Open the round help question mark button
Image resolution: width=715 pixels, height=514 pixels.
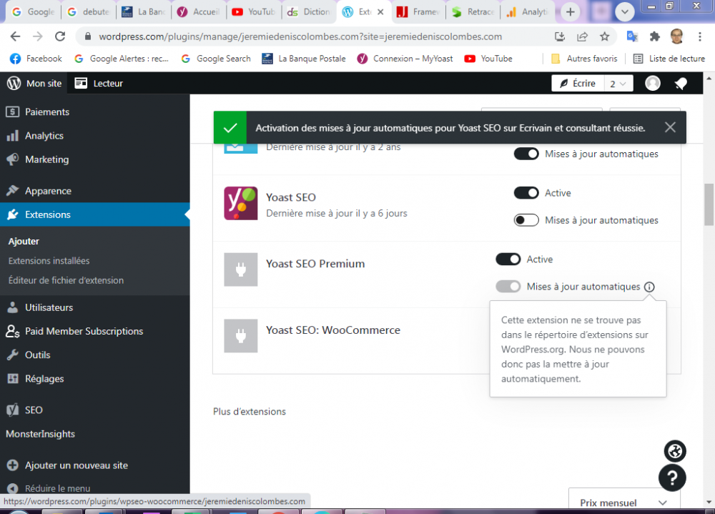[x=672, y=478]
